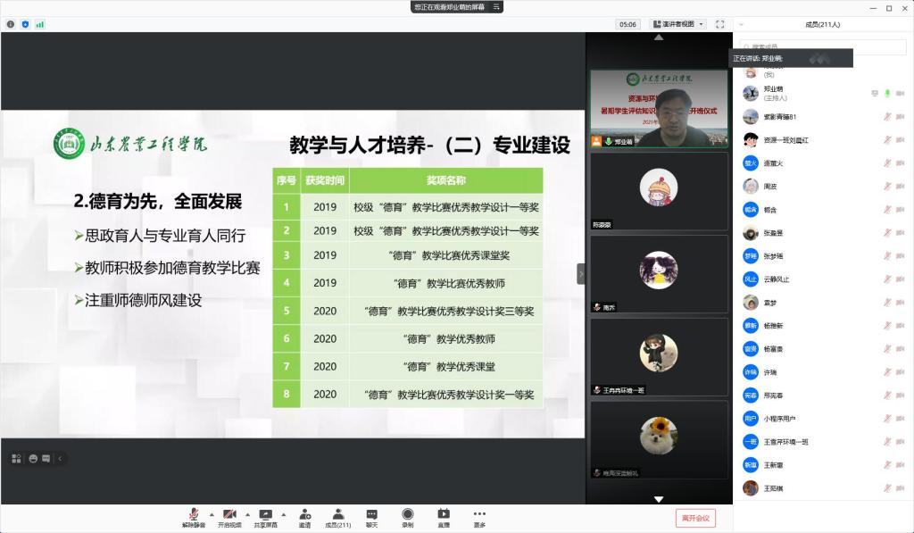This screenshot has width=914, height=533.
Task: Open the Live stream (直播) icon
Action: tap(443, 515)
